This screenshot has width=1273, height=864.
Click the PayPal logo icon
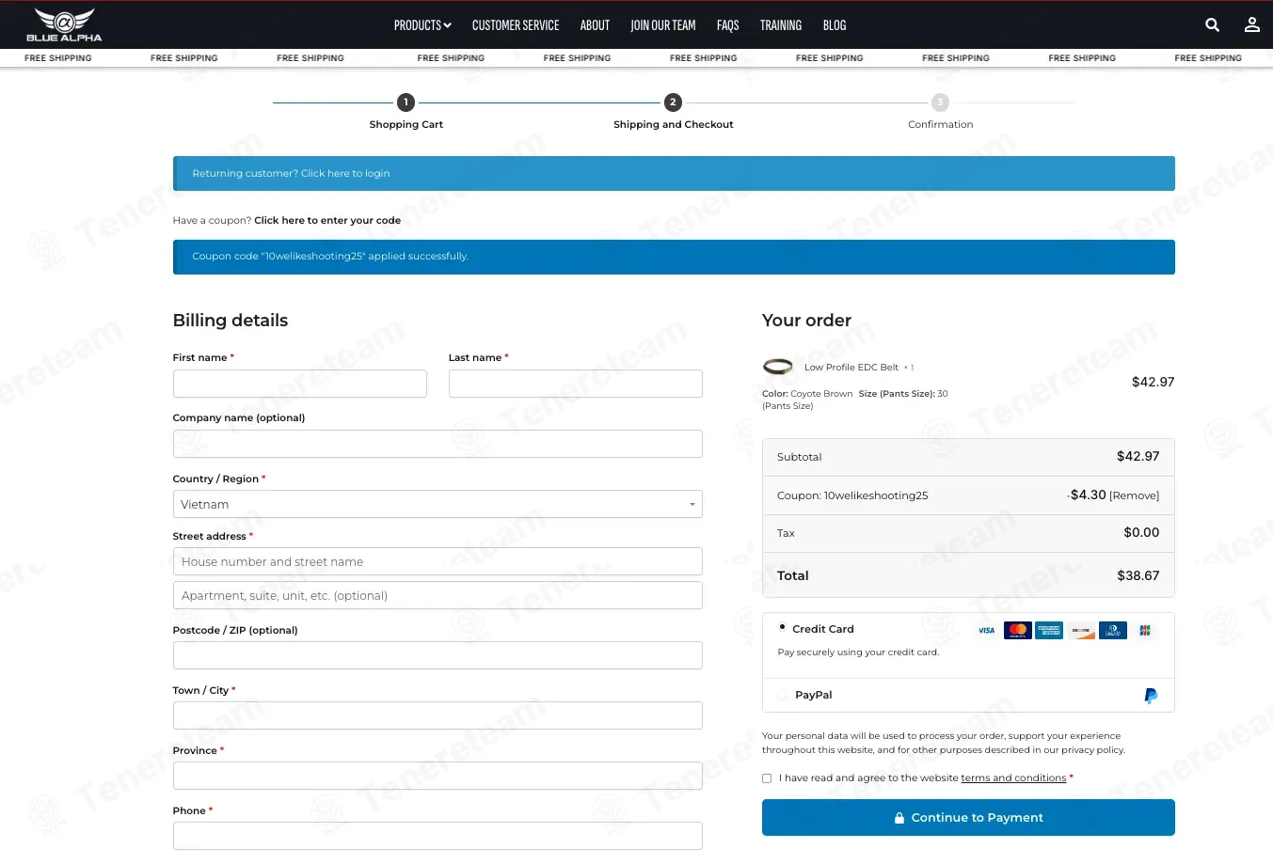(1150, 696)
